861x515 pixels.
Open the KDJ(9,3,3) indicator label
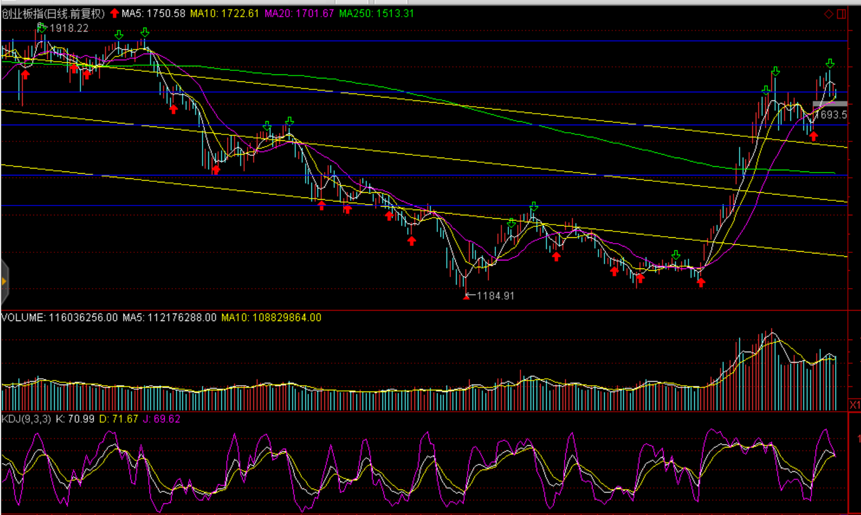tap(26, 419)
